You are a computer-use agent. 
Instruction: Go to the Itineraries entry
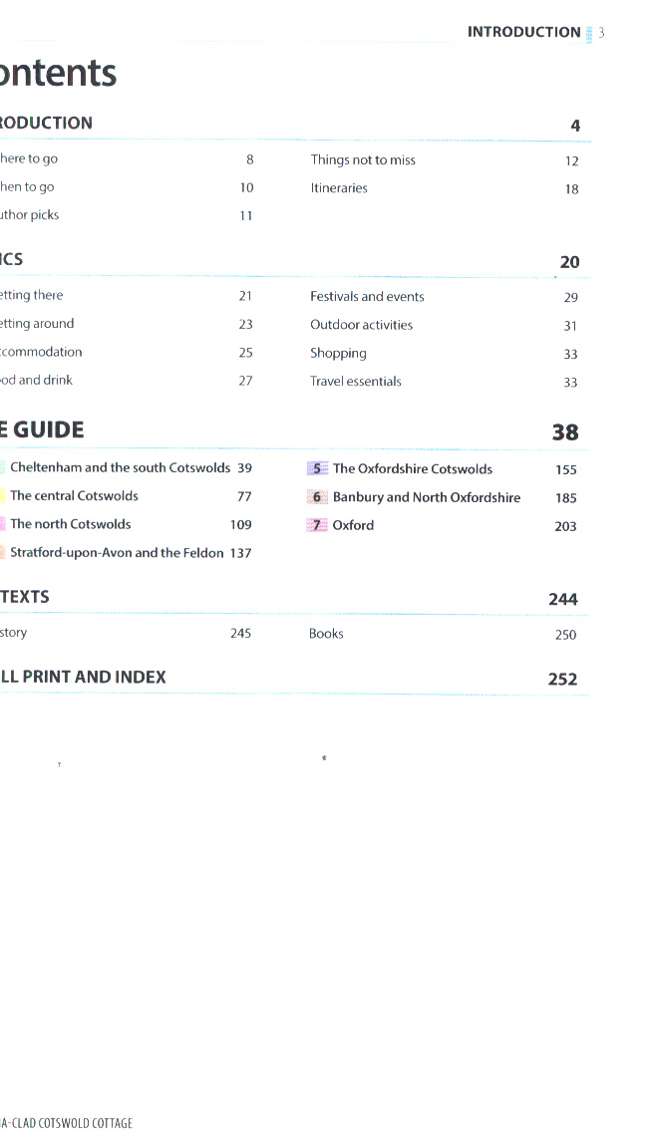point(339,188)
